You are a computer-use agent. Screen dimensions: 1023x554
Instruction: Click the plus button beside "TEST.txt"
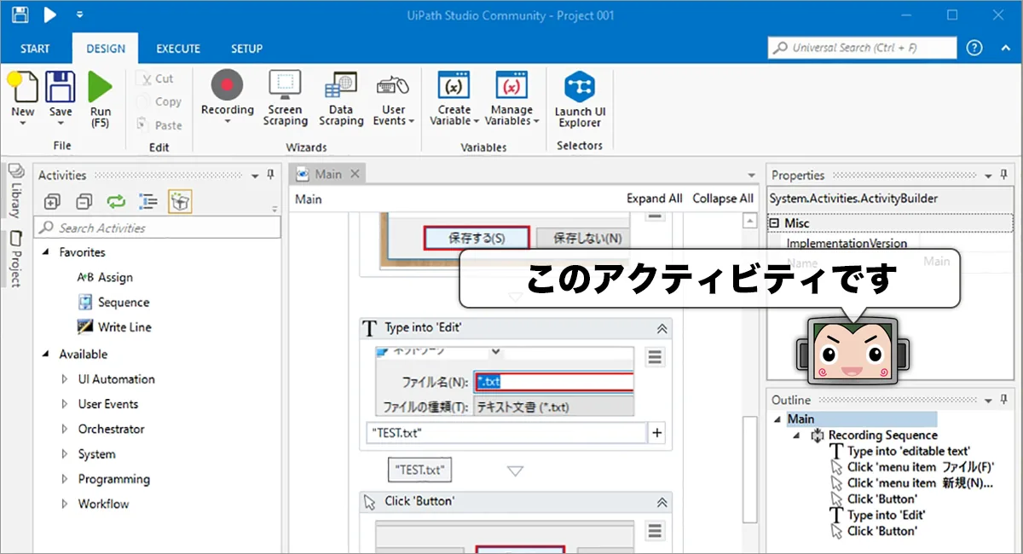[656, 433]
